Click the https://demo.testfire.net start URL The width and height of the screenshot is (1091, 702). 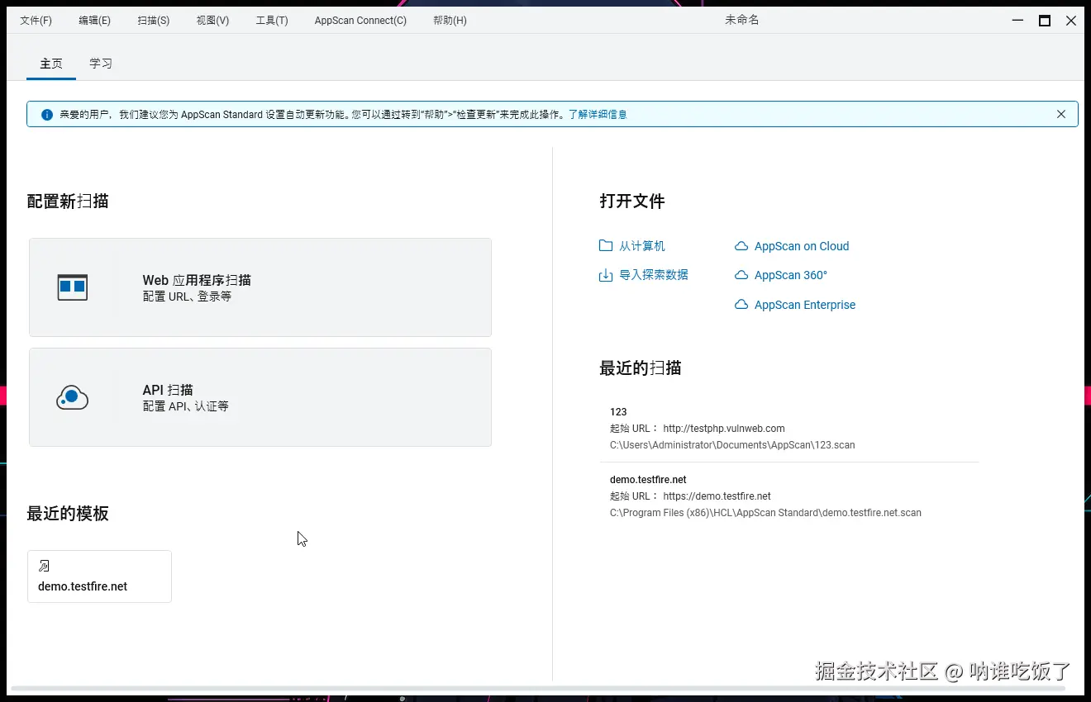[x=717, y=496]
